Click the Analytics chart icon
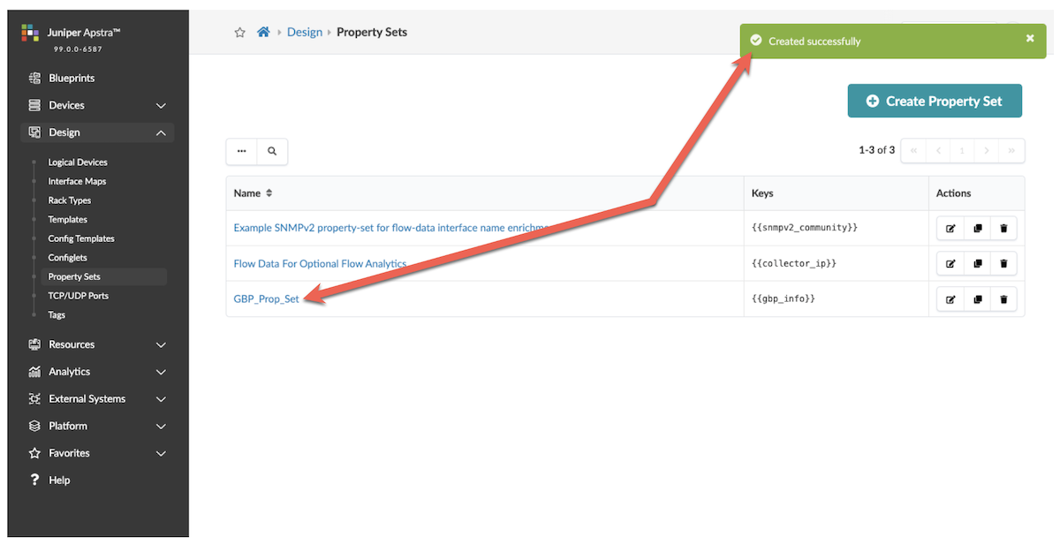 click(34, 372)
